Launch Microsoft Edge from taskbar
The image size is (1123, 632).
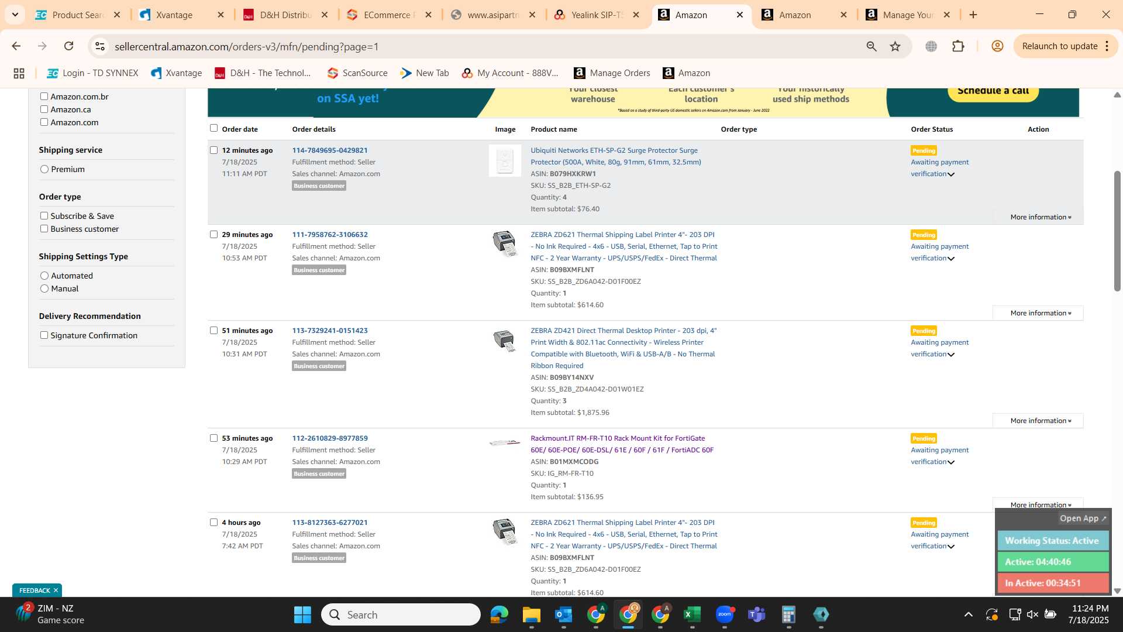coord(499,614)
